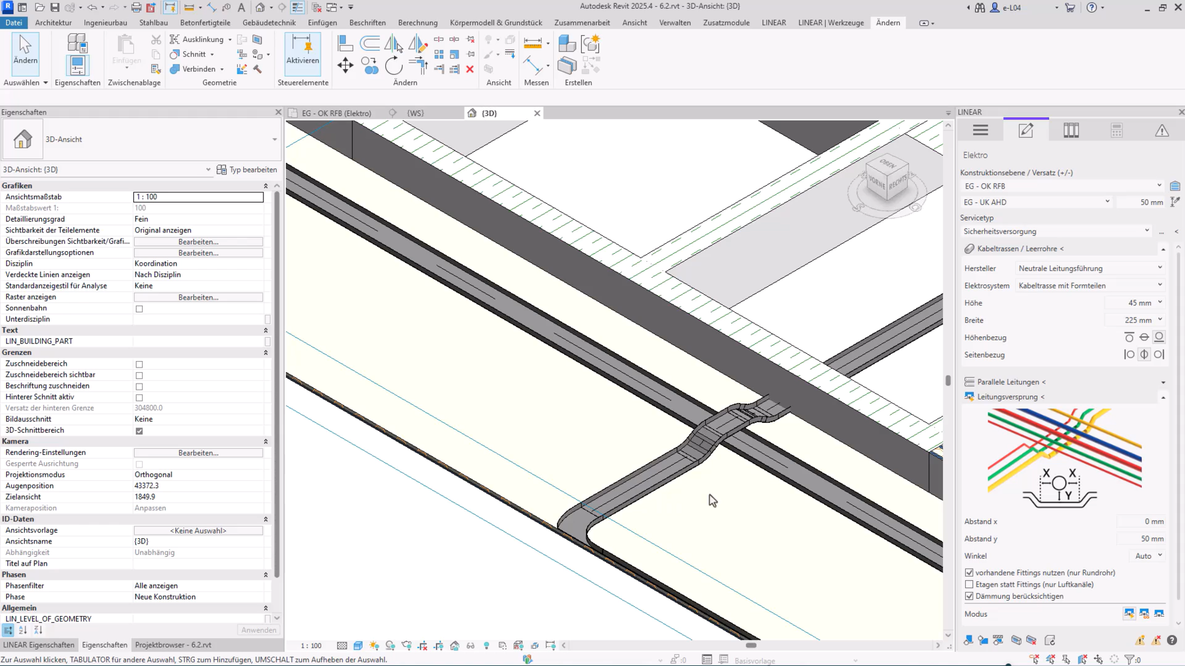Click the Rotate tool icon

click(x=394, y=65)
